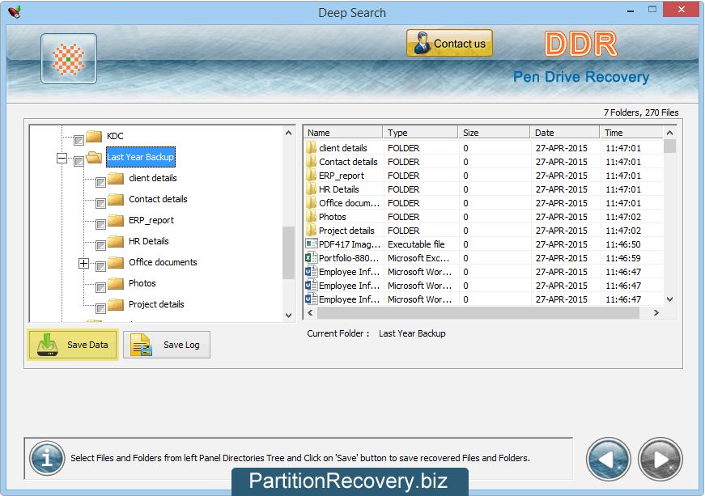Click the Portfolio-880 Excel file icon
The image size is (705, 496).
click(x=311, y=258)
